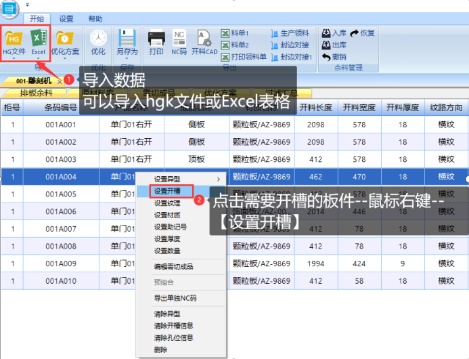Choose 清除开槽信息 in context menu
The height and width of the screenshot is (359, 469).
pos(173,326)
